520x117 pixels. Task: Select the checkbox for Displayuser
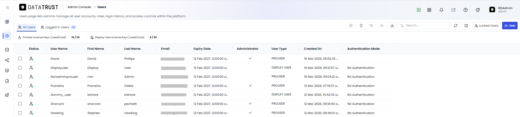(20, 68)
